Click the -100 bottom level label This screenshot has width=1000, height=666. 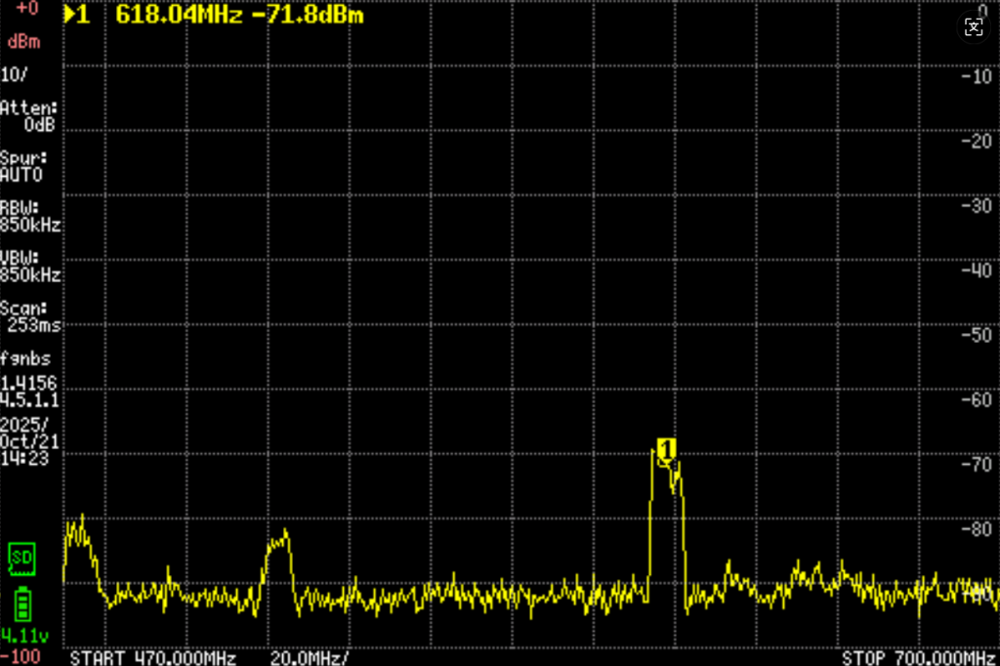(x=21, y=655)
